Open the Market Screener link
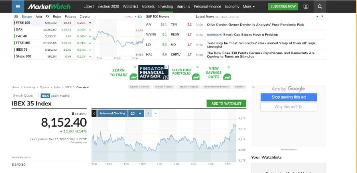 [x=140, y=87]
